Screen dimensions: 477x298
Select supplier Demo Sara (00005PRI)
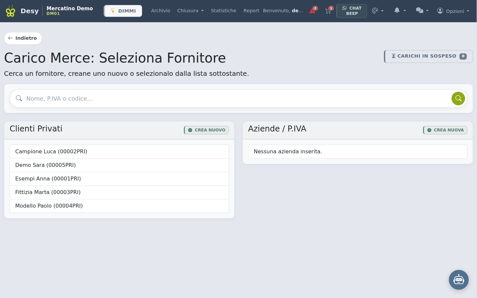(x=119, y=165)
